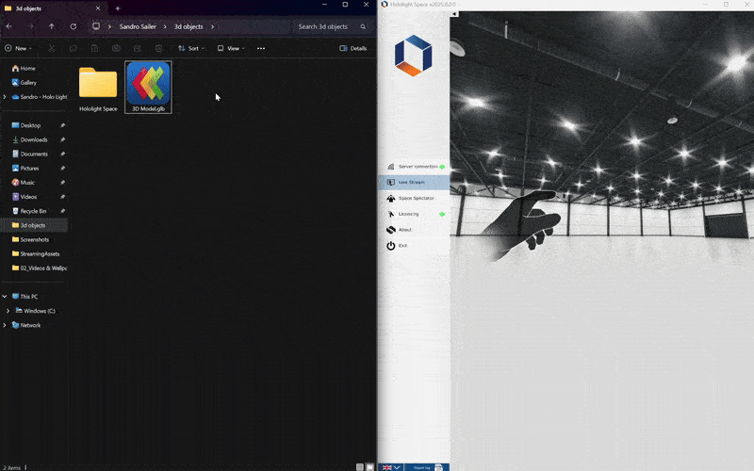This screenshot has height=471, width=754.
Task: Click Sandro Sailer in the breadcrumb path
Action: (x=138, y=26)
